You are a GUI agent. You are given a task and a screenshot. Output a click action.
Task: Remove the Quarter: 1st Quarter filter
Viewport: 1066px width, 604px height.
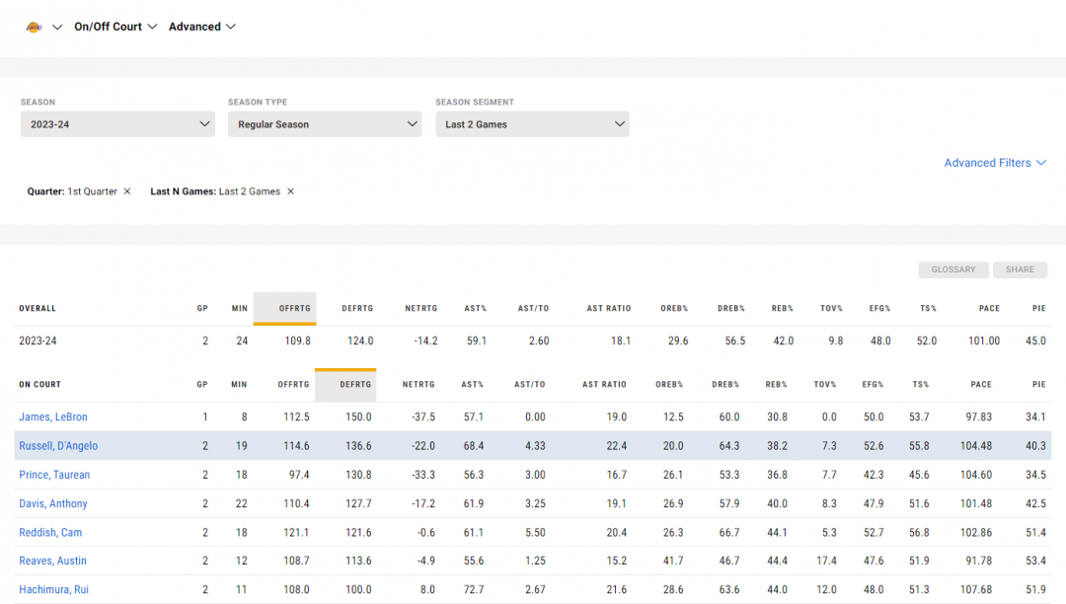127,191
